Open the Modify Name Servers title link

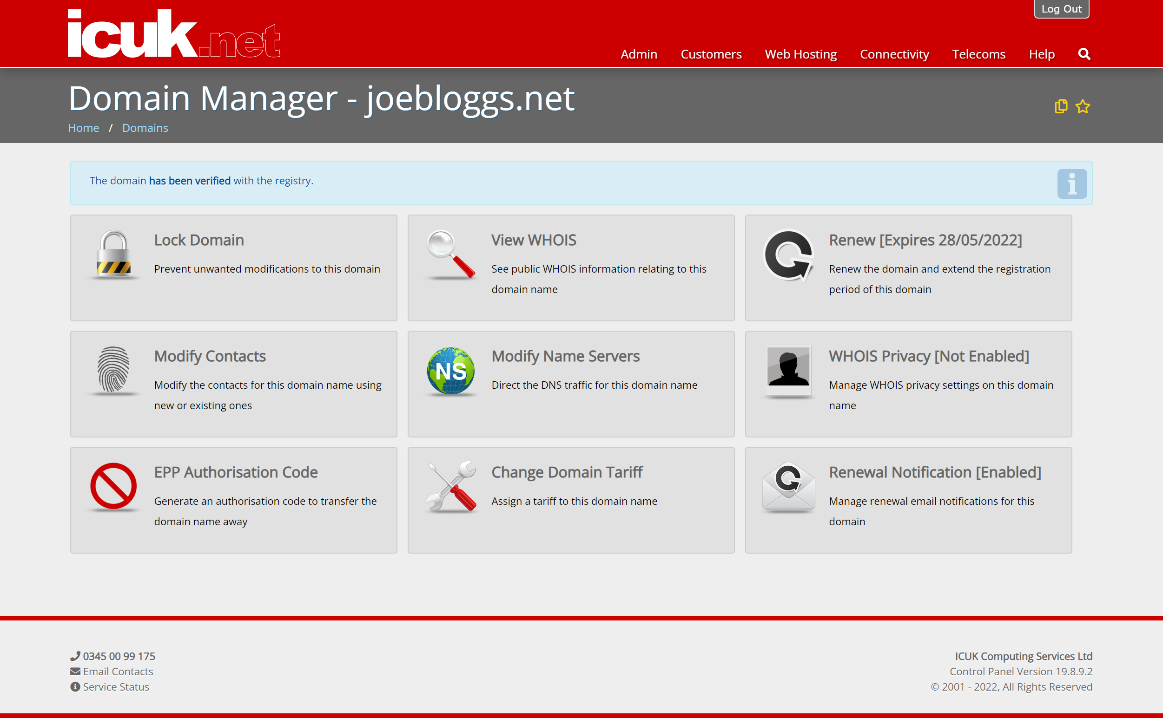(x=566, y=356)
